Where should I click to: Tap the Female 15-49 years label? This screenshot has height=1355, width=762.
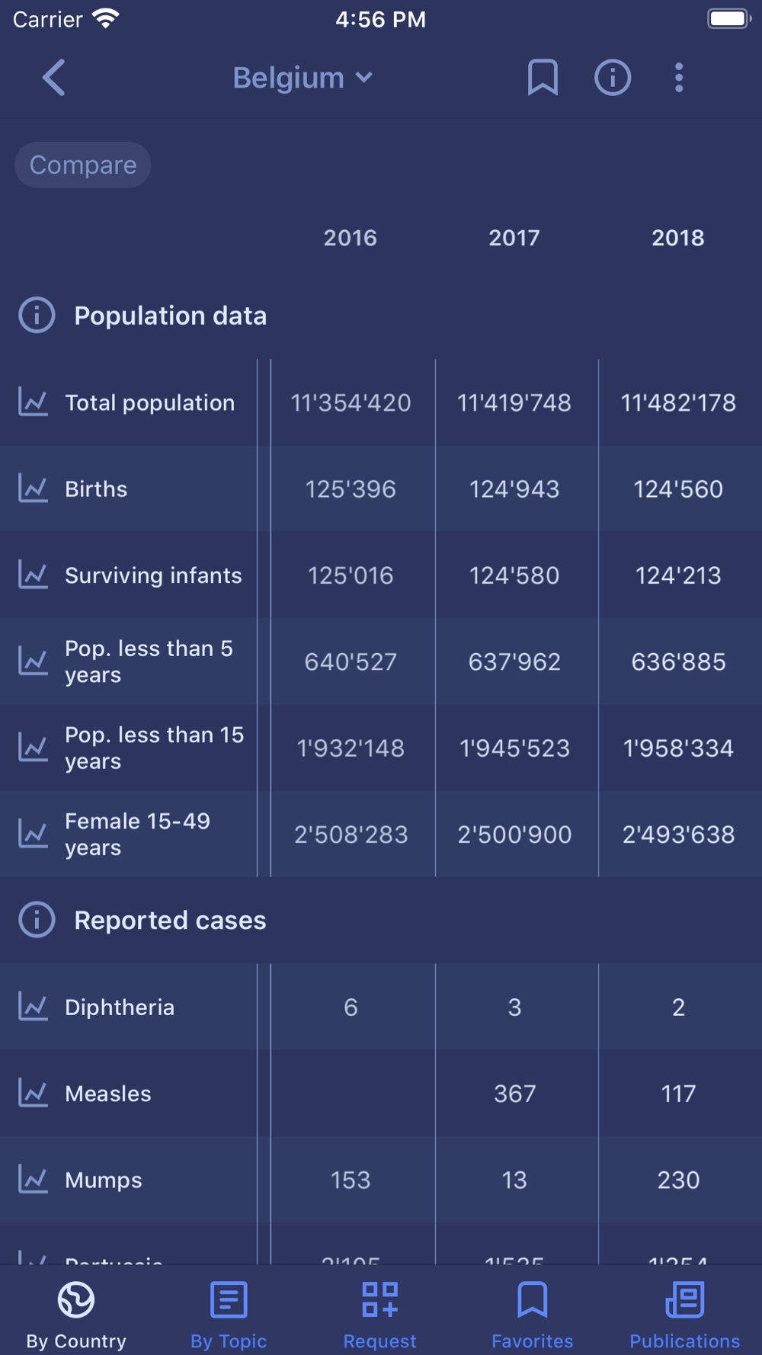click(138, 834)
